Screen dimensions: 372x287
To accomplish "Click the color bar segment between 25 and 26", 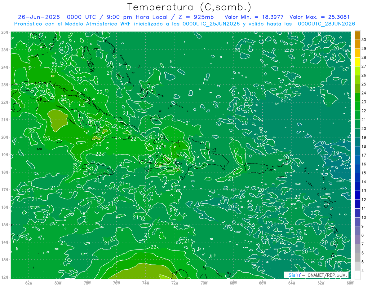I will point(357,79).
